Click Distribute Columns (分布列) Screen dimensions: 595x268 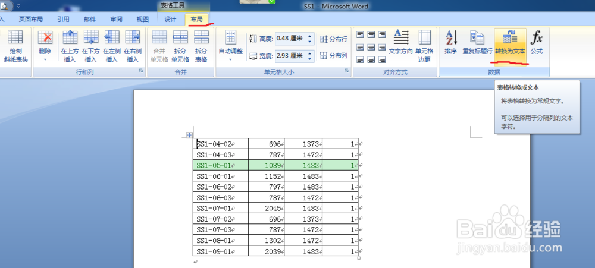[x=334, y=56]
